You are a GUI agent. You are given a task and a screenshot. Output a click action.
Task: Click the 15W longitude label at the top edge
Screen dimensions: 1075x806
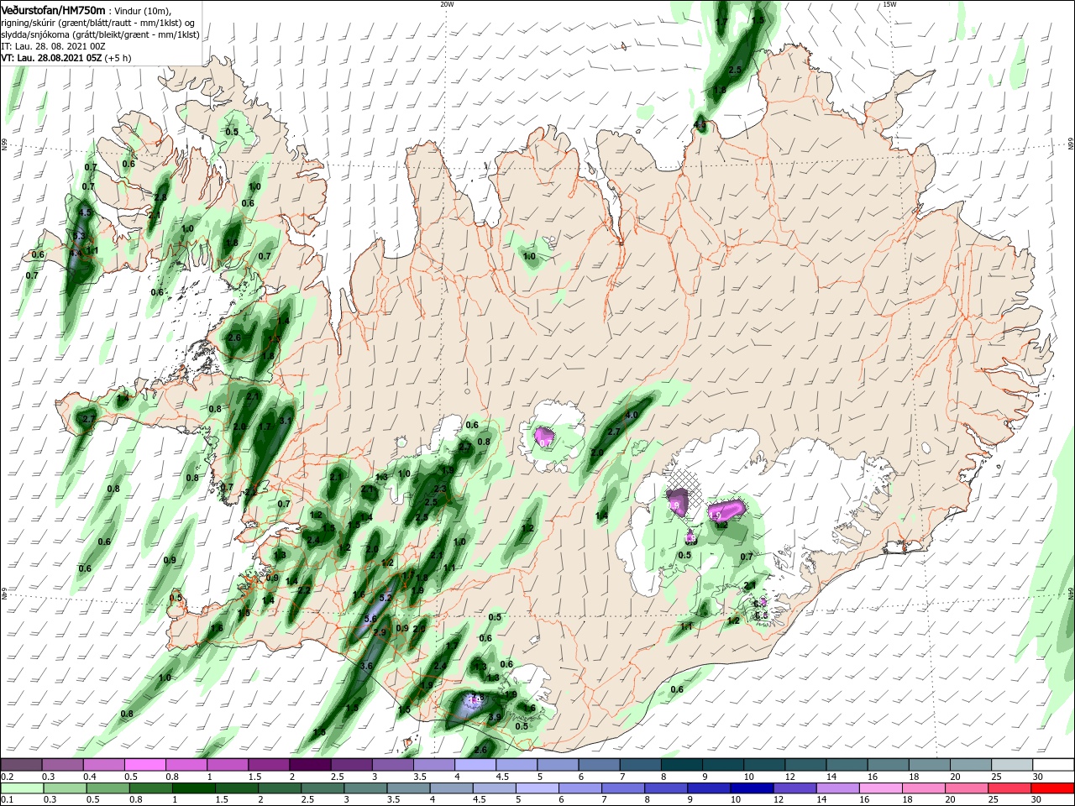889,4
